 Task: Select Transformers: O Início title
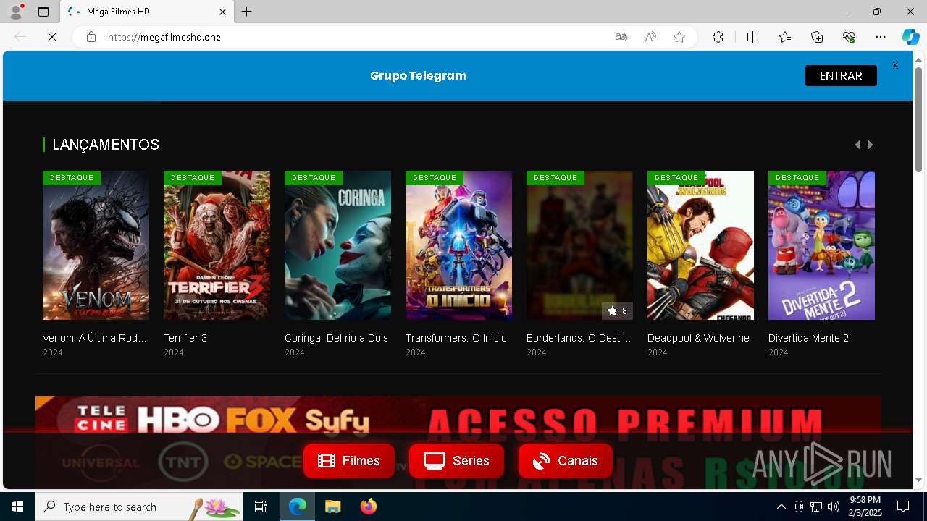(456, 338)
